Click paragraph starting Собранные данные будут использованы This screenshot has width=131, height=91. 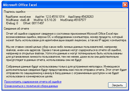point(66,72)
